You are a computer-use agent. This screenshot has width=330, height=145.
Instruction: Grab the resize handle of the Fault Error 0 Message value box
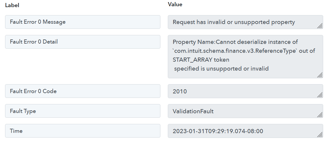[320, 26]
